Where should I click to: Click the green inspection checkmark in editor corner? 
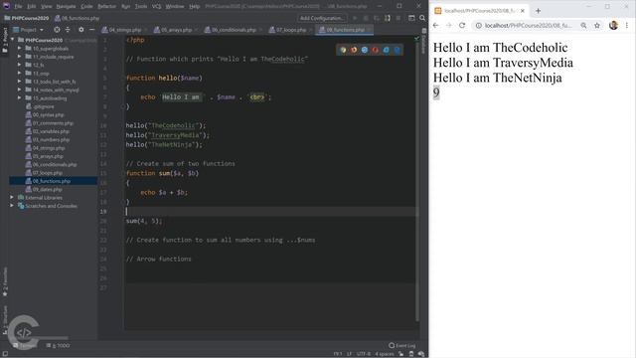(x=417, y=39)
